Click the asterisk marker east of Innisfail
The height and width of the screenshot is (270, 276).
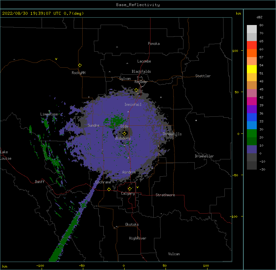[161, 97]
